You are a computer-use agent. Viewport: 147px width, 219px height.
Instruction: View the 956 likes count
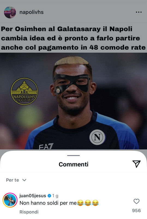click(x=136, y=211)
